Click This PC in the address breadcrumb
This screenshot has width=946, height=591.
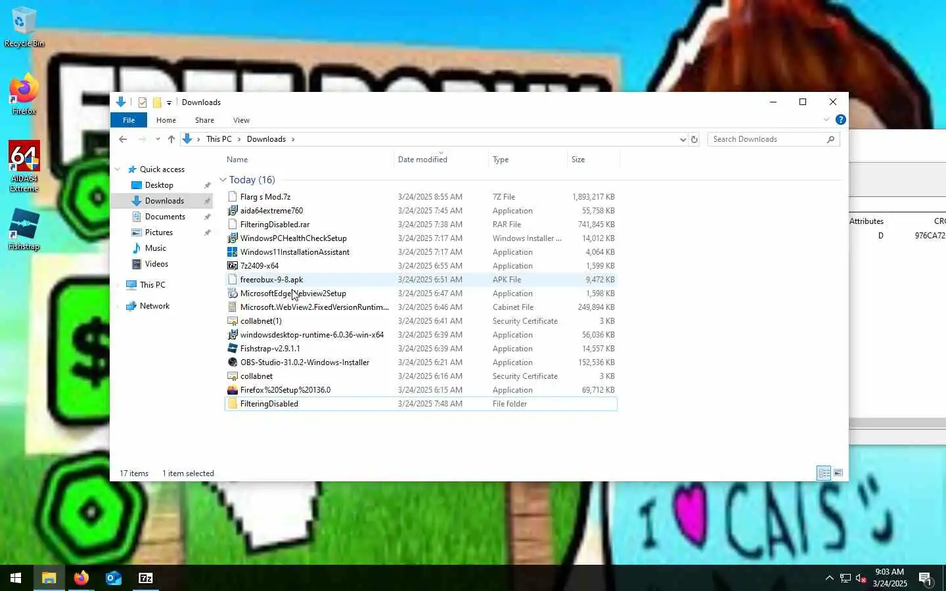click(x=219, y=139)
